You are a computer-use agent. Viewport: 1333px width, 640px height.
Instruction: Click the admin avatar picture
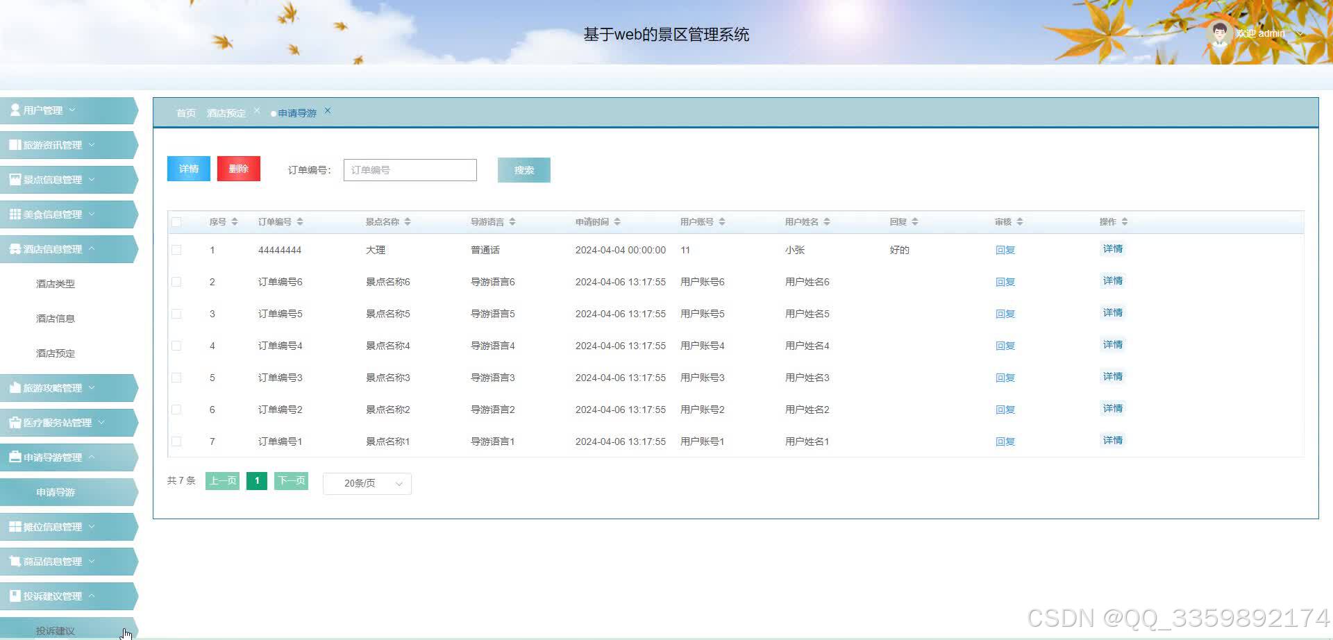1219,33
